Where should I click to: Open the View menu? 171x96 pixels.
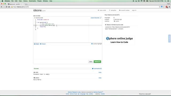pos(20,1)
